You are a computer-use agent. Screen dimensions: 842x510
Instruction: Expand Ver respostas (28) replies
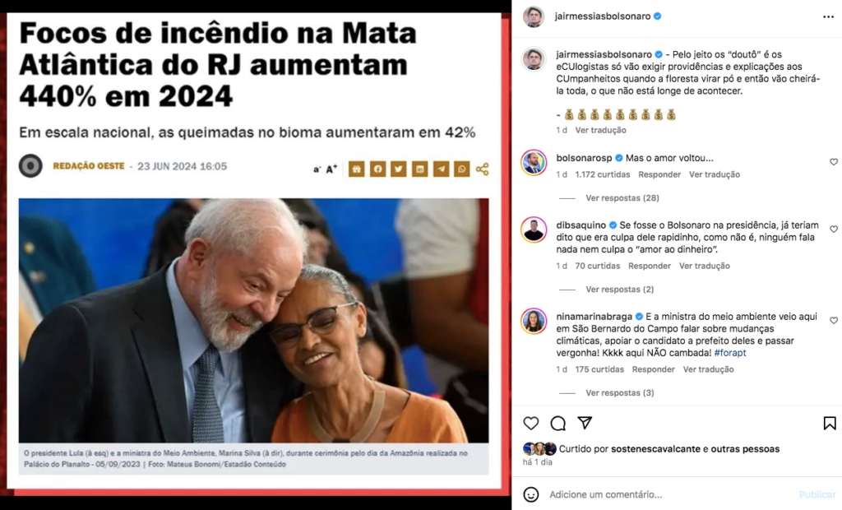622,197
